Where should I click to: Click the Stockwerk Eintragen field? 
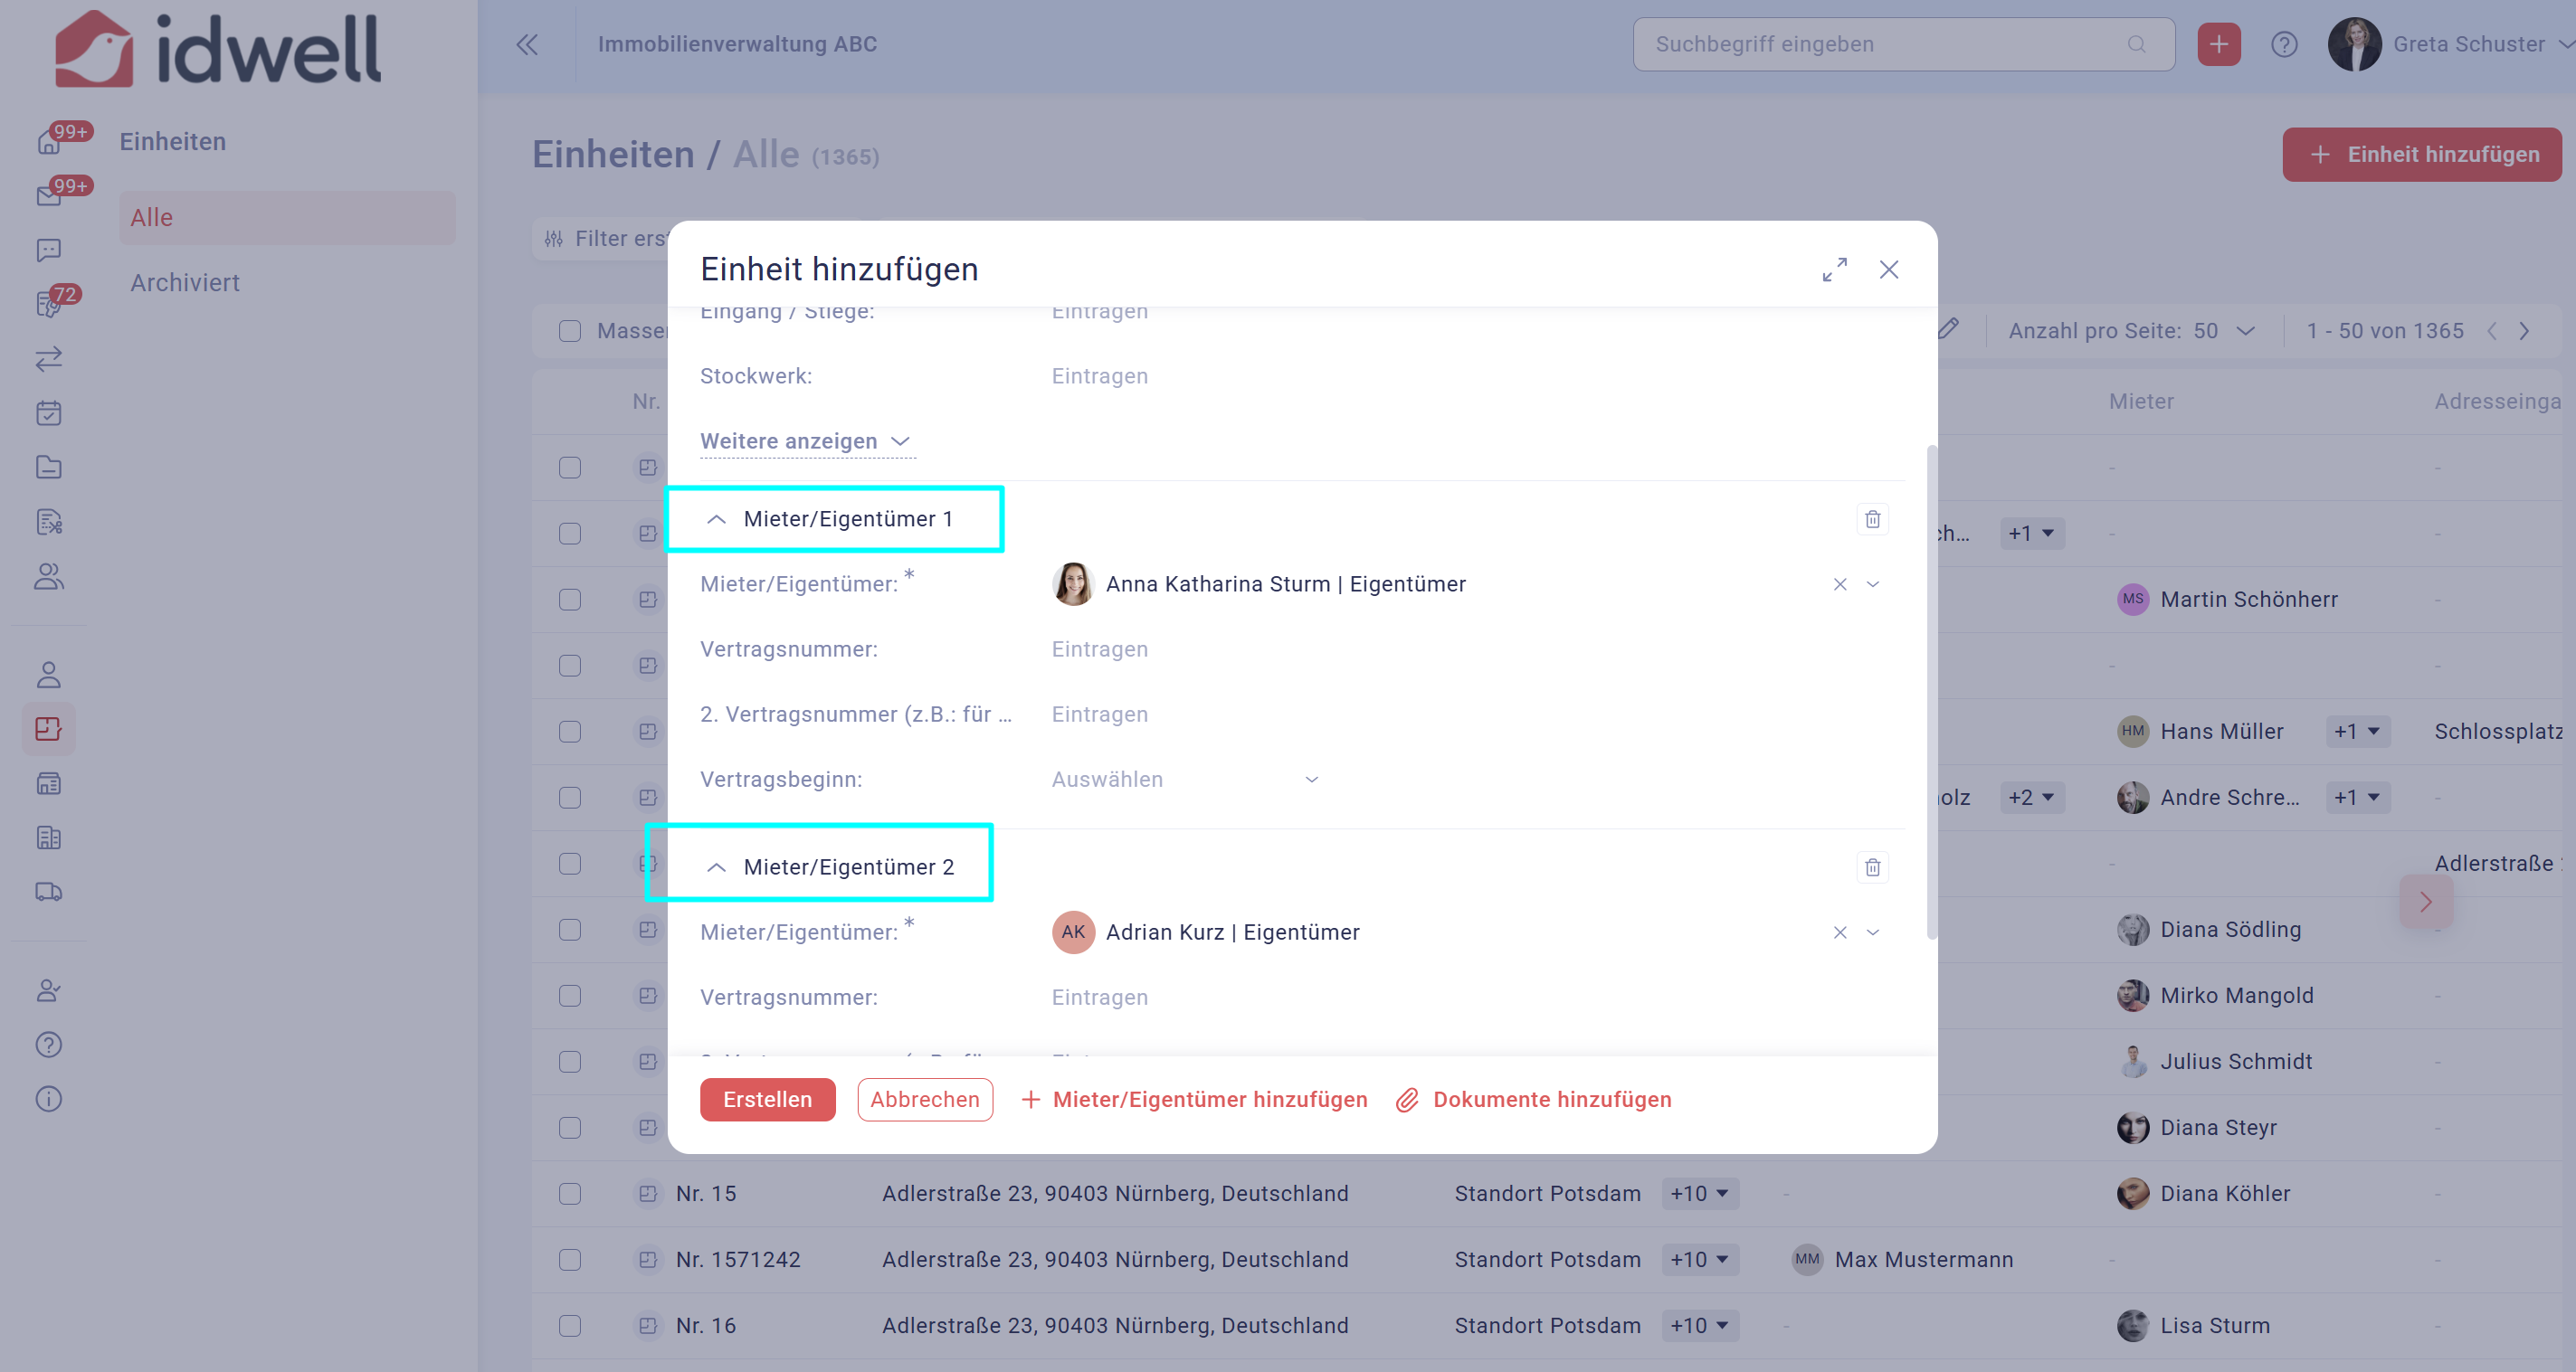[x=1099, y=375]
